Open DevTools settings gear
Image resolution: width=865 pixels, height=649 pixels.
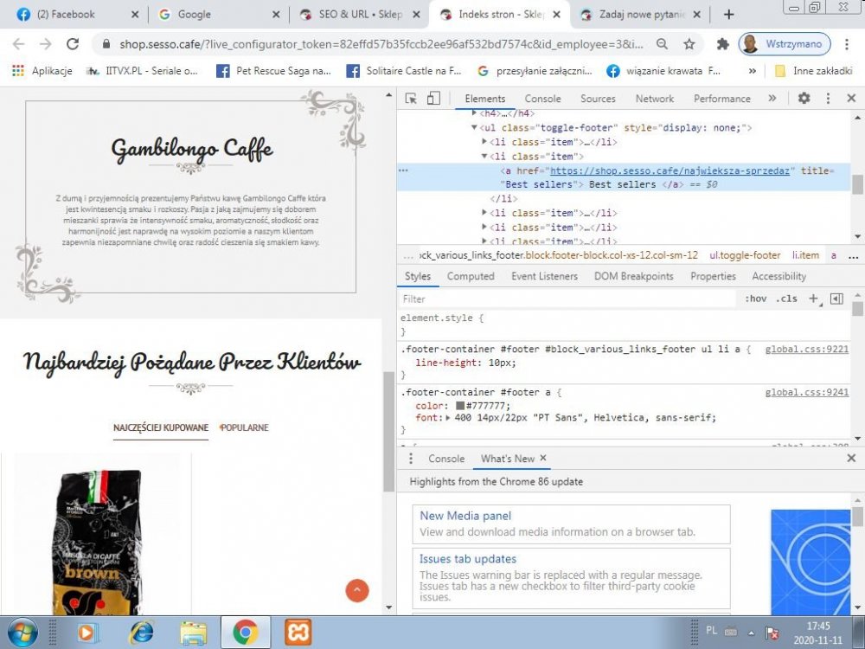point(804,99)
